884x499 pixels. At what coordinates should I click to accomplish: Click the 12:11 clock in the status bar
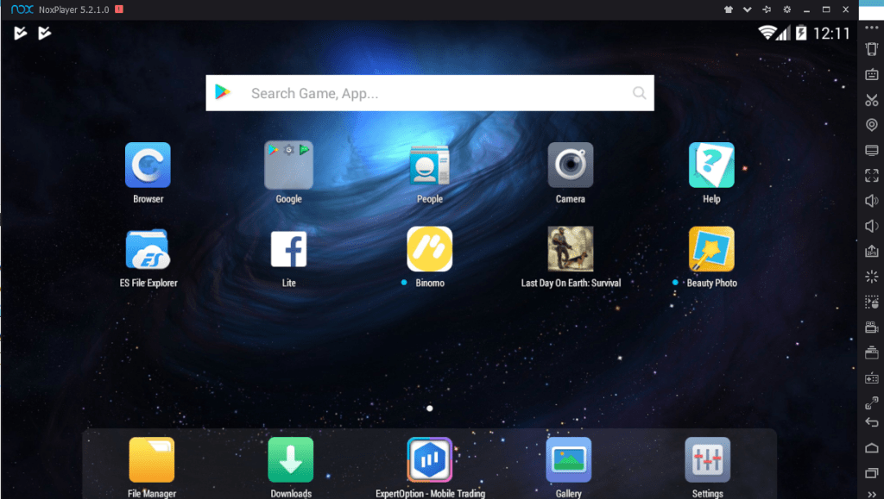click(x=831, y=34)
